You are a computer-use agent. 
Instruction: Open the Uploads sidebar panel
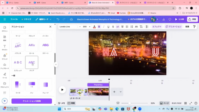tap(5, 66)
